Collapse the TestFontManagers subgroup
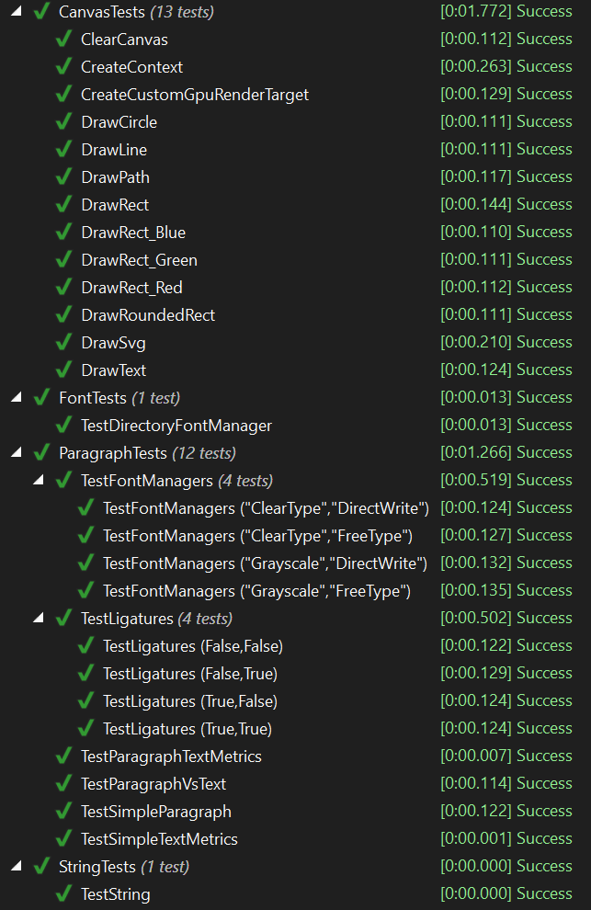The image size is (591, 910). (x=39, y=480)
